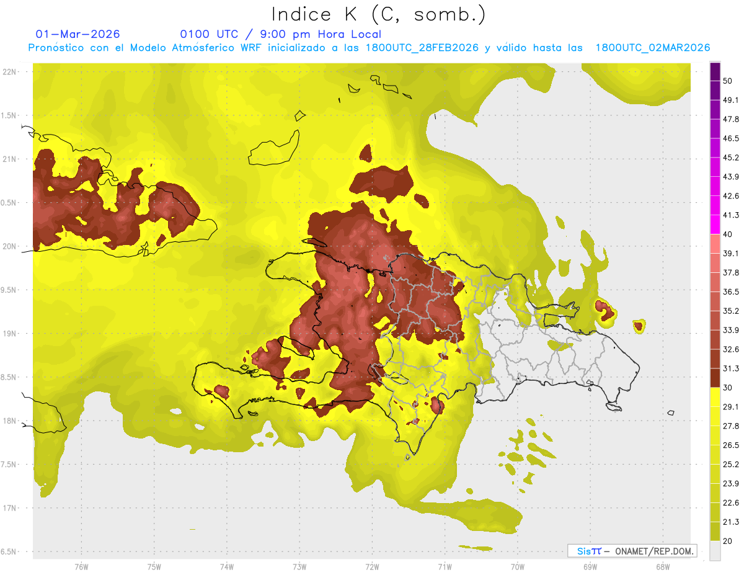Click the '7.5N' latitude label

click(x=9, y=465)
